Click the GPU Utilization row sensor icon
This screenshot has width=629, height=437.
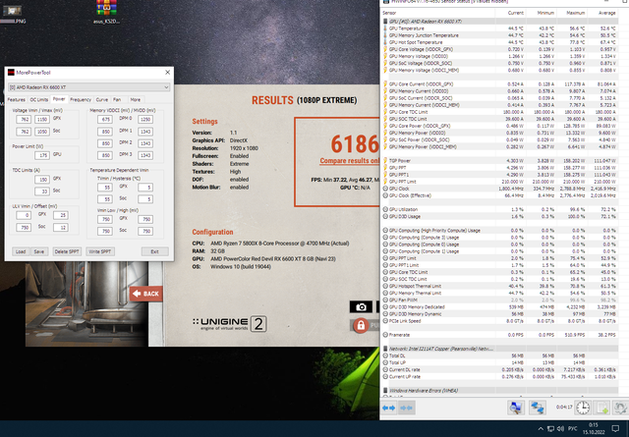[385, 209]
